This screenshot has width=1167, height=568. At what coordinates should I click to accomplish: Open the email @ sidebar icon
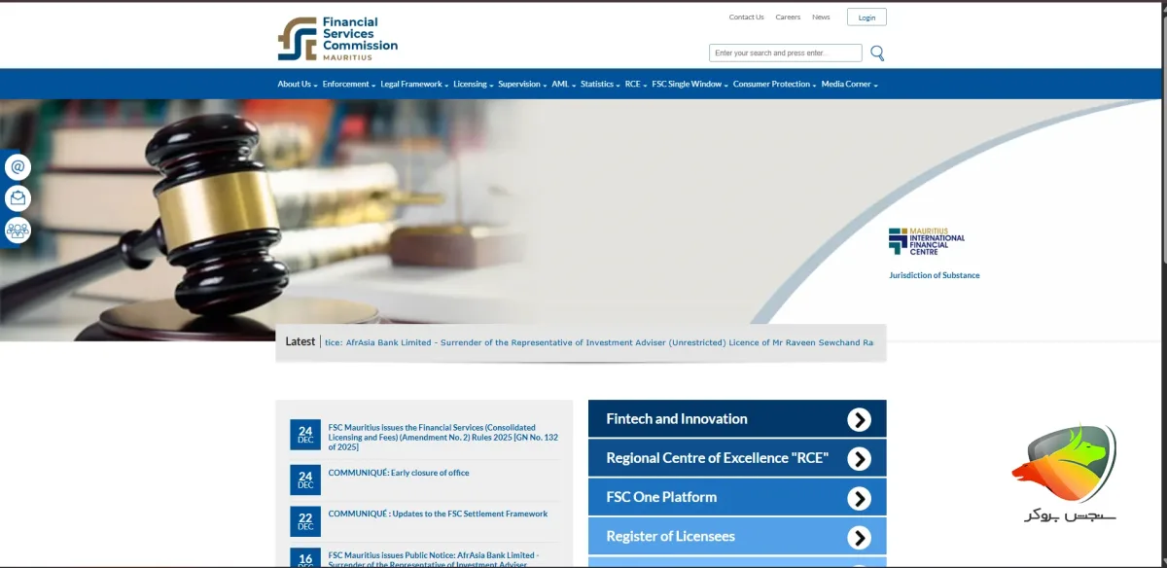18,167
